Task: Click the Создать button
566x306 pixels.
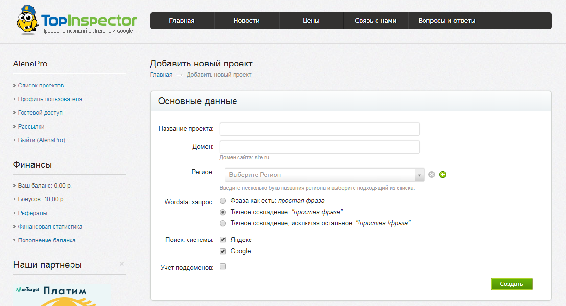Action: click(x=511, y=284)
